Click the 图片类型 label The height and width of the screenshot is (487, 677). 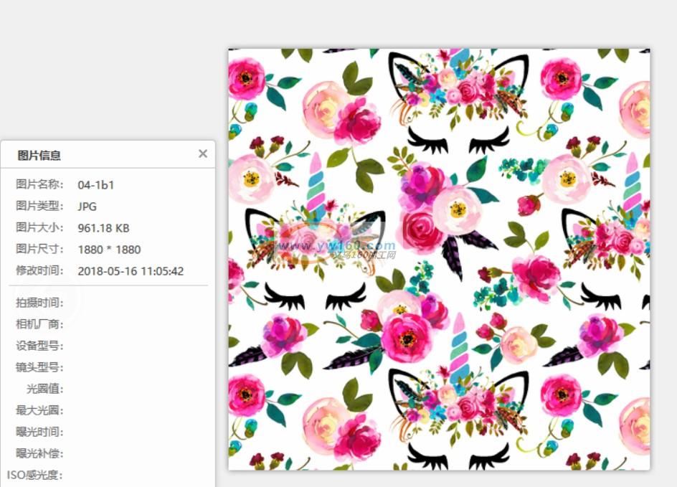click(40, 207)
